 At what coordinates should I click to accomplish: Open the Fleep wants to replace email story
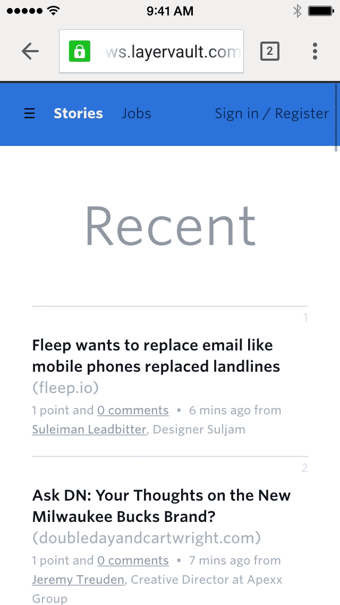click(x=156, y=356)
